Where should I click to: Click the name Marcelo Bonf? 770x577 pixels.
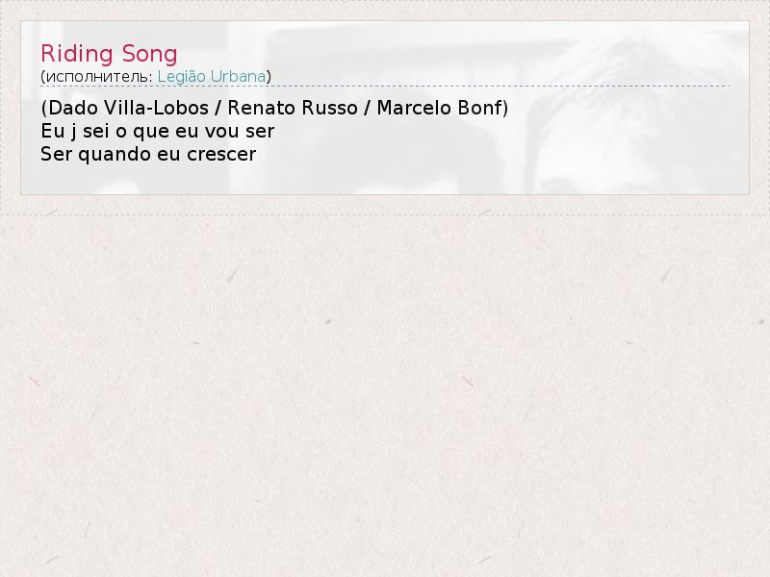pos(440,108)
